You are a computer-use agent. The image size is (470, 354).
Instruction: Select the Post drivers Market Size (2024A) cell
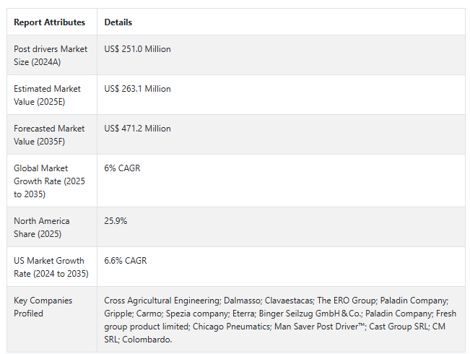click(x=51, y=55)
